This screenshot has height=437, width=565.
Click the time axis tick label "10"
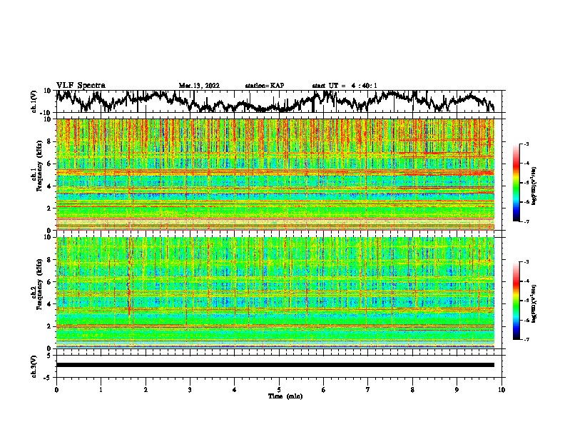(502, 390)
